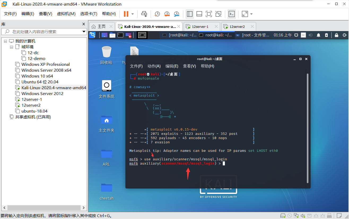
Task: Collapse the 我的计算机 tree node
Action: (6, 41)
